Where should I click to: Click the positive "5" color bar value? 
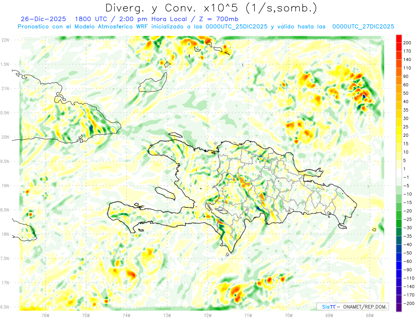[x=405, y=161]
